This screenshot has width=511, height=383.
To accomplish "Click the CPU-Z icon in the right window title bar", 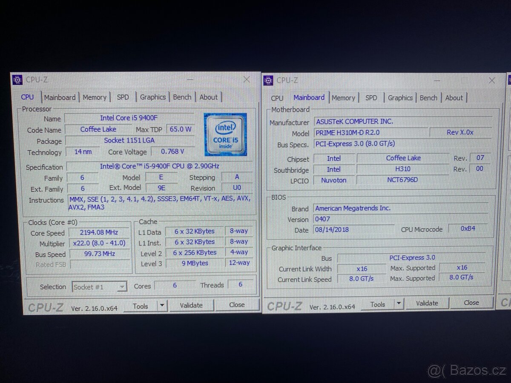I will click(x=268, y=80).
